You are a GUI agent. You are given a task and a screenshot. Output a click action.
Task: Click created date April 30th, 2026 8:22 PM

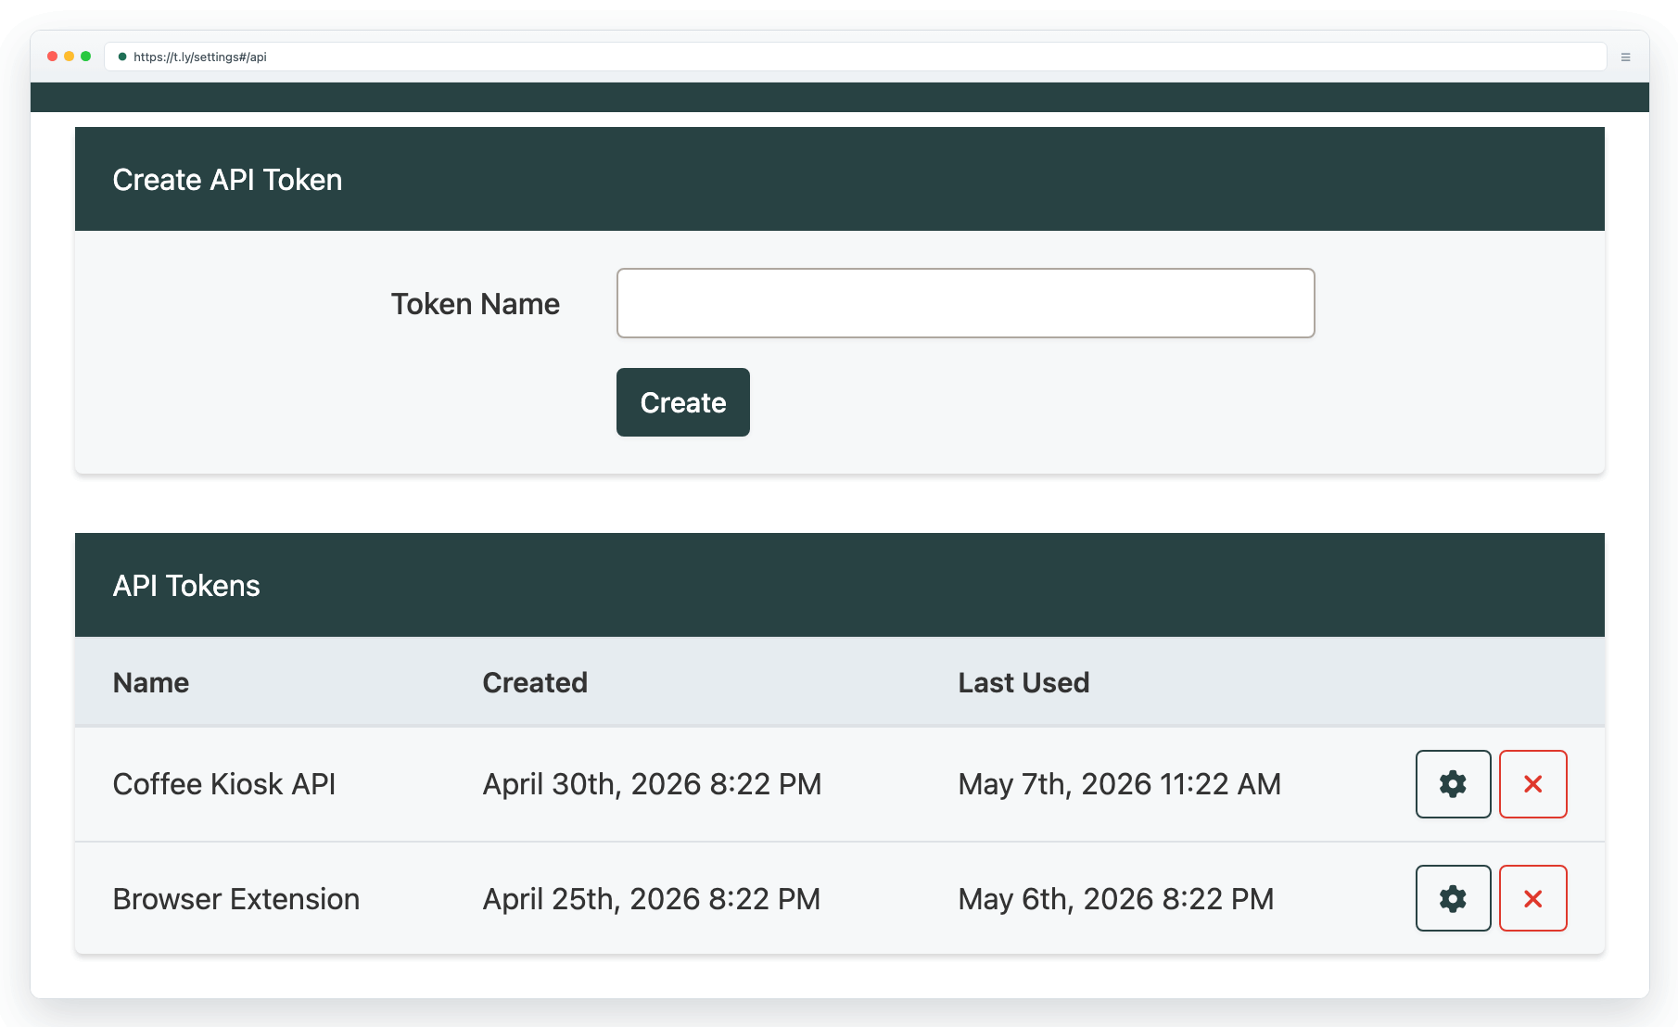(652, 784)
